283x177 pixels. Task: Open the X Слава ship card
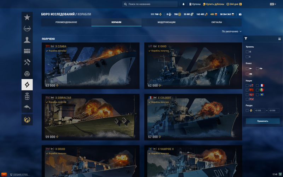tap(91, 66)
